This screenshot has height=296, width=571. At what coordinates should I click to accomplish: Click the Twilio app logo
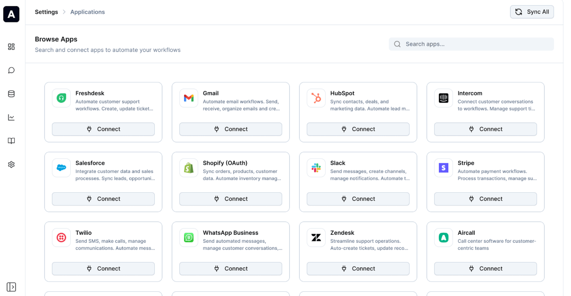click(61, 238)
